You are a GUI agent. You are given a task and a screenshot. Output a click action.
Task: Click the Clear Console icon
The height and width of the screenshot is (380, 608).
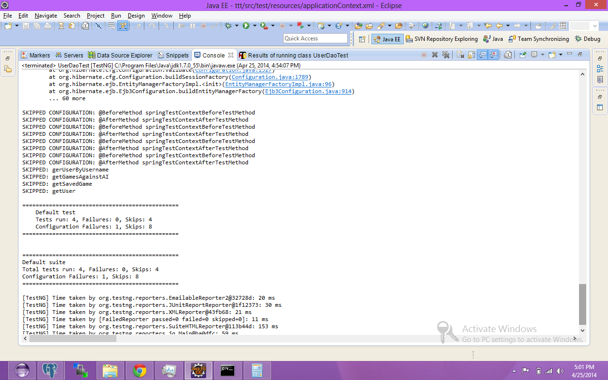point(460,55)
